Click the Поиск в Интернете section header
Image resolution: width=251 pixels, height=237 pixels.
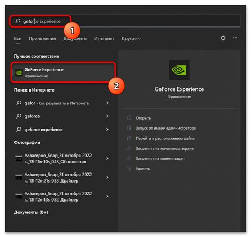click(x=34, y=90)
